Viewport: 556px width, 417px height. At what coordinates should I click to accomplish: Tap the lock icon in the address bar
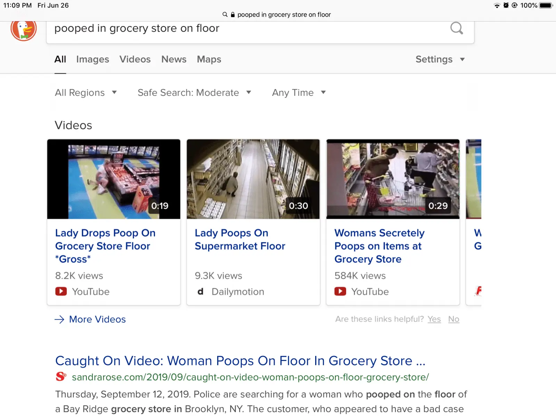[233, 15]
